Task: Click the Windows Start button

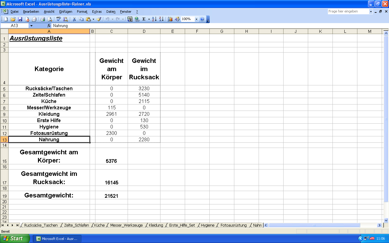Action: (15, 238)
